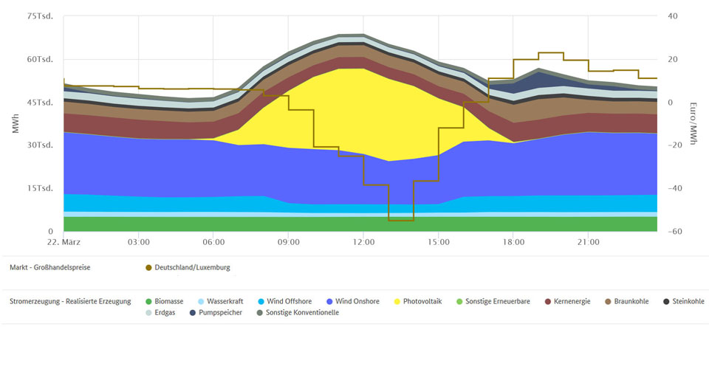The height and width of the screenshot is (369, 709).
Task: Click the 'Markt - Großhandelspreise' heading
Action: click(x=49, y=267)
